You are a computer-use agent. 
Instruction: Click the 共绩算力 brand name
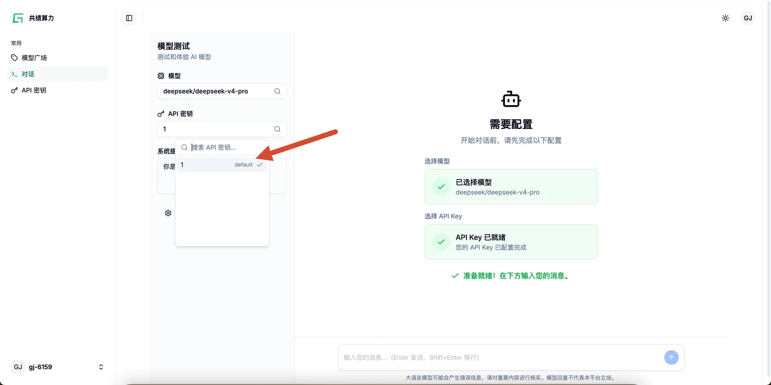(x=41, y=18)
